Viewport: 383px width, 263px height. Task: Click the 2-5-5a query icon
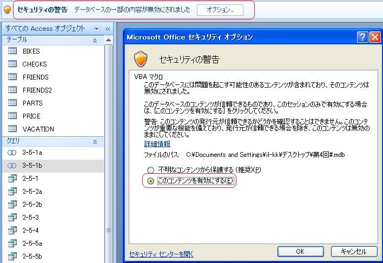click(12, 244)
